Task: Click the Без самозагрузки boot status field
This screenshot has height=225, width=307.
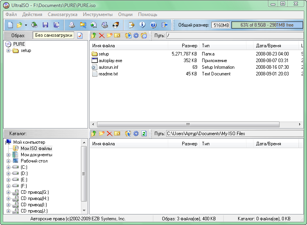Action: (x=54, y=36)
